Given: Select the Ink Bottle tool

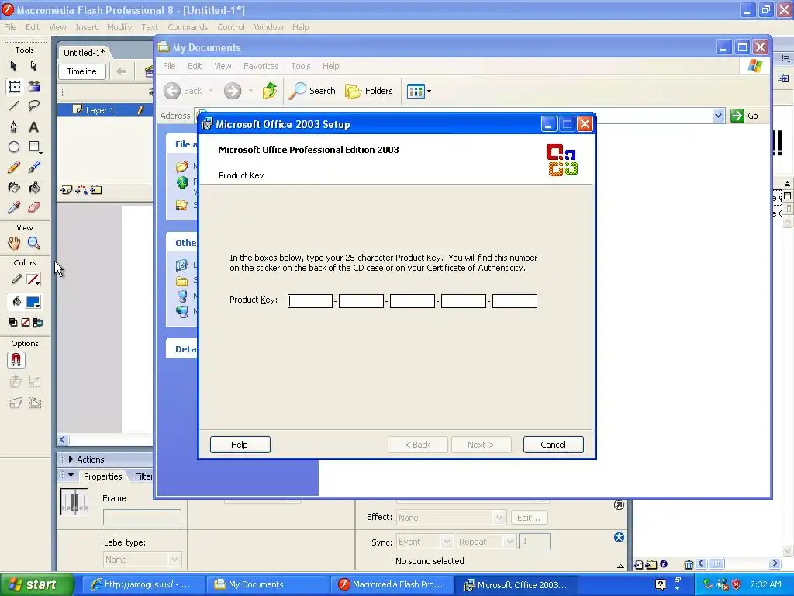Looking at the screenshot, I should (14, 188).
